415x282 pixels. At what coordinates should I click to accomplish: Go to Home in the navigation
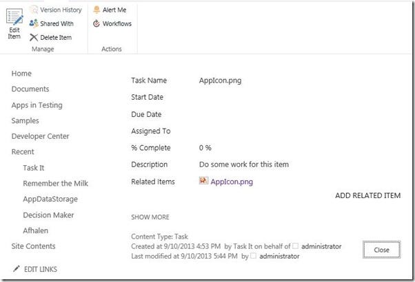pos(21,74)
